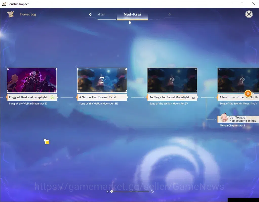Switch to the Natlan region tab
Image resolution: width=259 pixels, height=202 pixels.
pyautogui.click(x=101, y=14)
